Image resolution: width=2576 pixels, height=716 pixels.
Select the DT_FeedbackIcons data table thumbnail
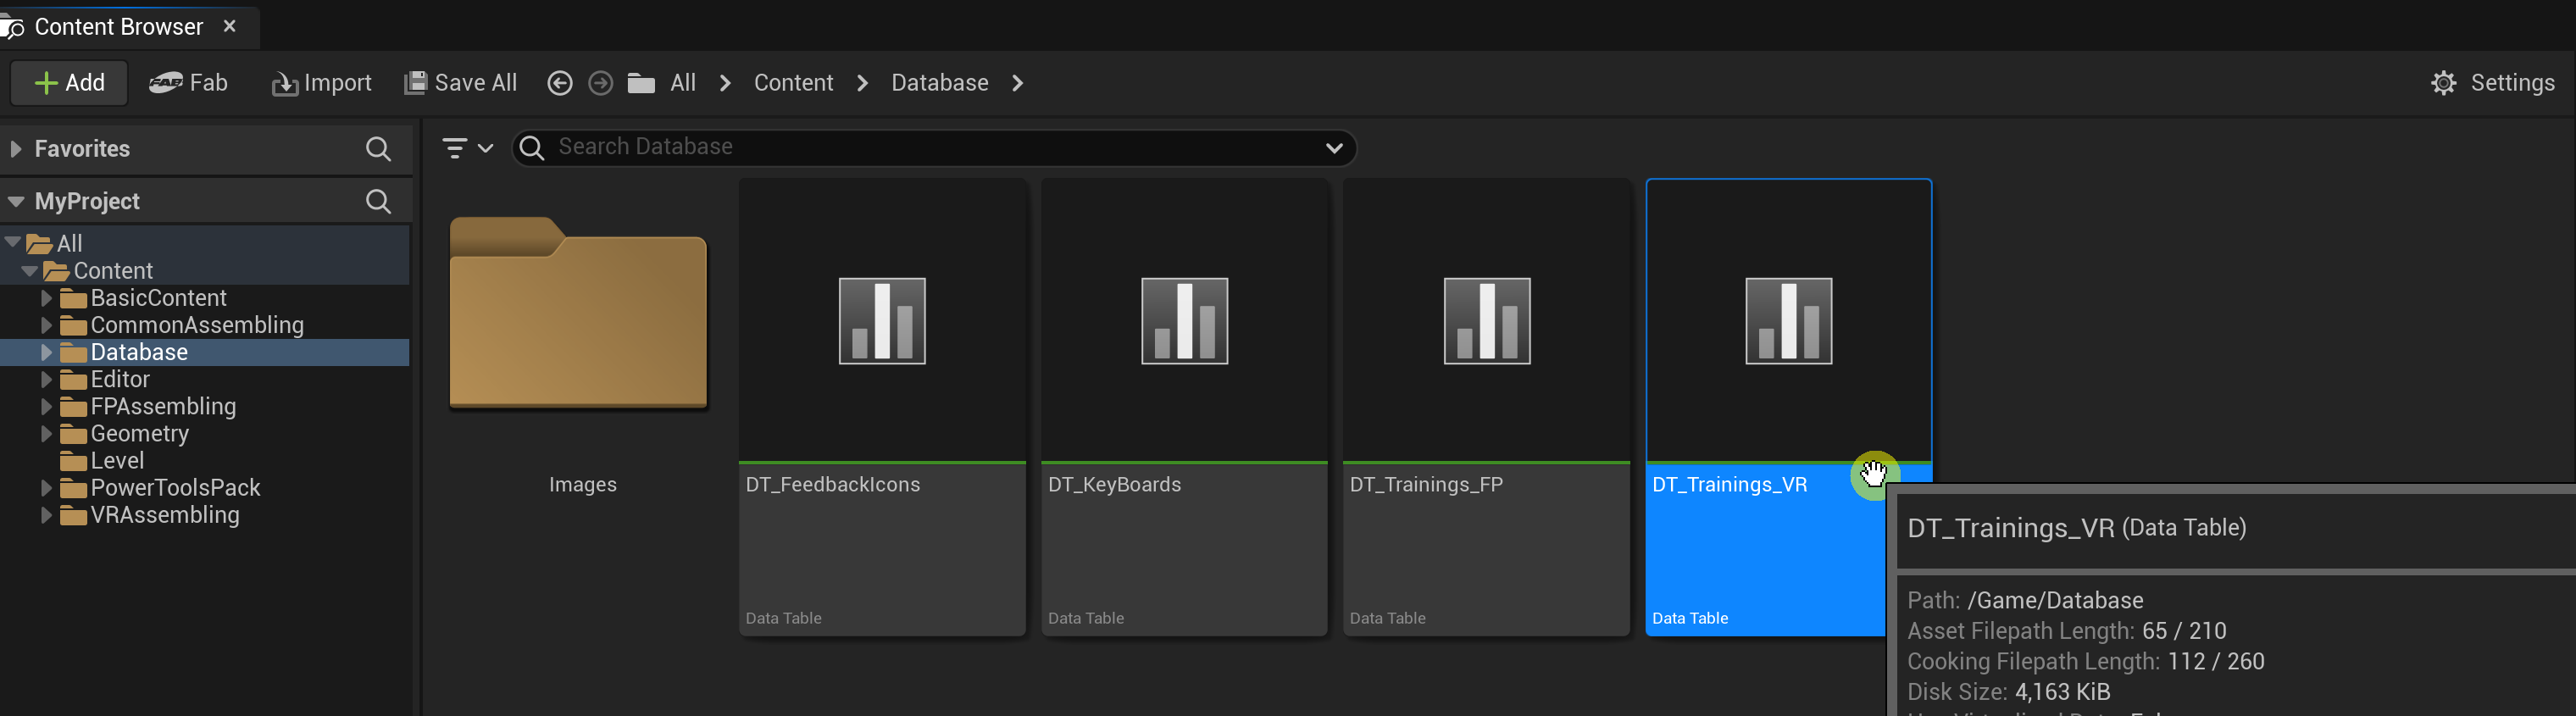[881, 321]
